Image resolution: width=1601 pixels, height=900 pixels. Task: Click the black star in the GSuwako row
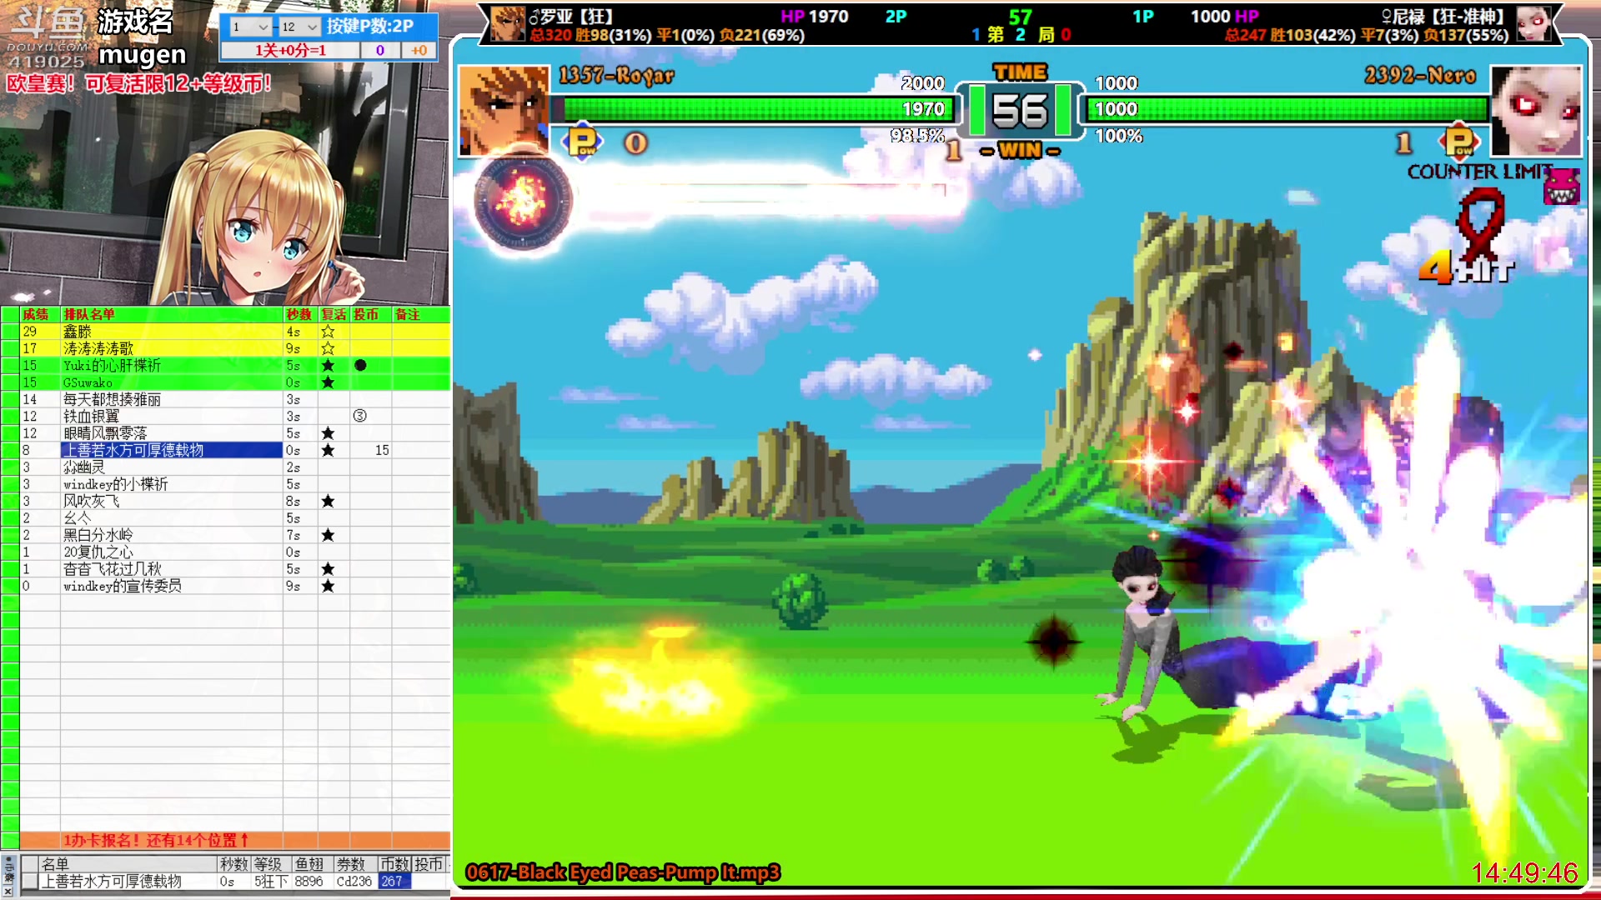[328, 382]
